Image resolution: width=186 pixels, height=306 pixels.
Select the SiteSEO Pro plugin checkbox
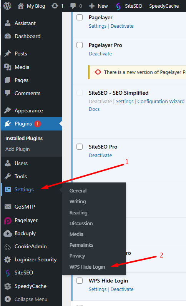(x=80, y=147)
